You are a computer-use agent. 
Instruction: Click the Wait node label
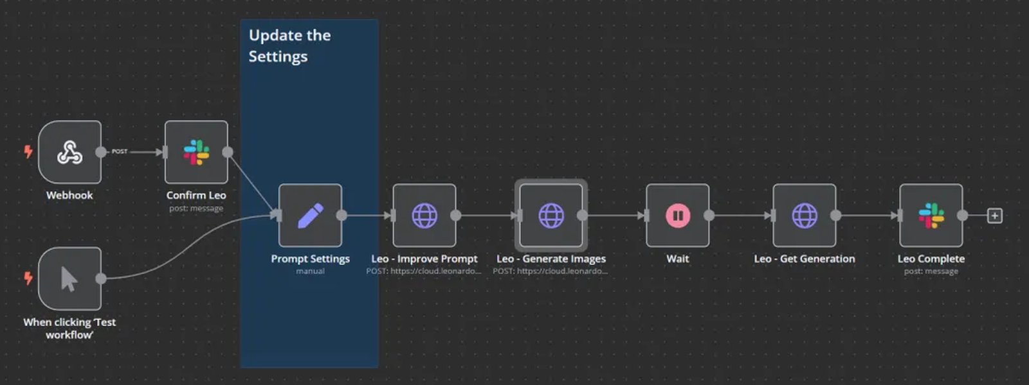(x=678, y=259)
